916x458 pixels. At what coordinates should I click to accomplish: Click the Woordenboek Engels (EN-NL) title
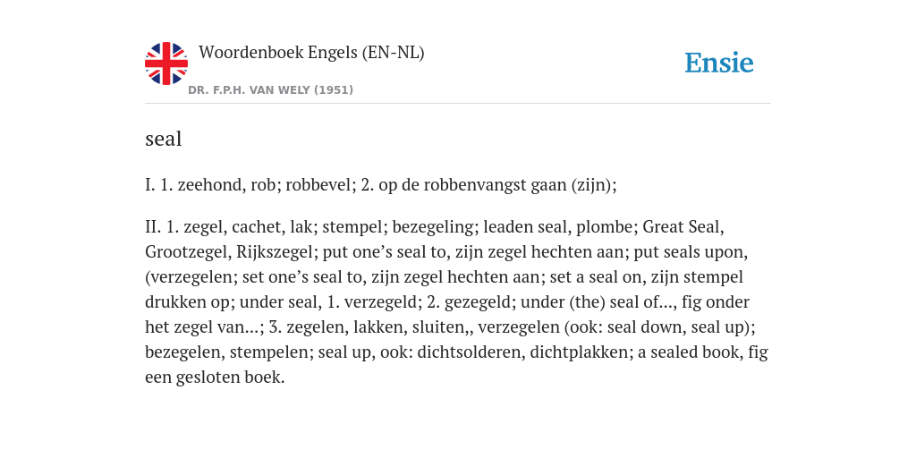[x=311, y=53]
